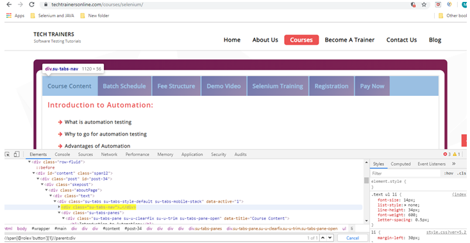Select body in the breadcrumb trail
Image resolution: width=470 pixels, height=243 pixels.
tap(22, 229)
